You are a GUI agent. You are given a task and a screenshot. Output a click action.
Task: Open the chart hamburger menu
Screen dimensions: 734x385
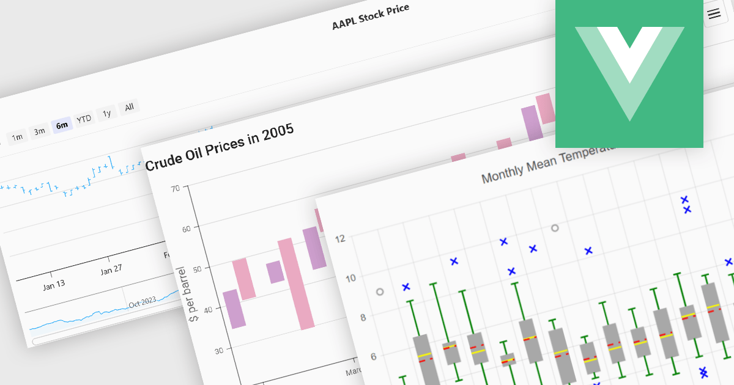pyautogui.click(x=714, y=14)
